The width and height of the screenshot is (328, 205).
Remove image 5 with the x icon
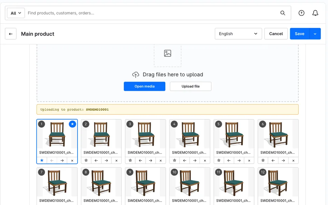tap(249, 161)
